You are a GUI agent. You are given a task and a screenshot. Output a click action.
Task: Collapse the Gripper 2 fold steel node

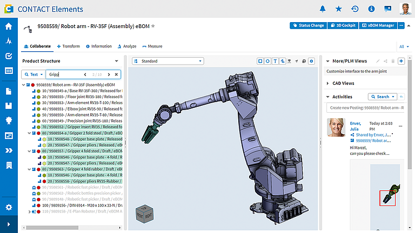click(29, 133)
